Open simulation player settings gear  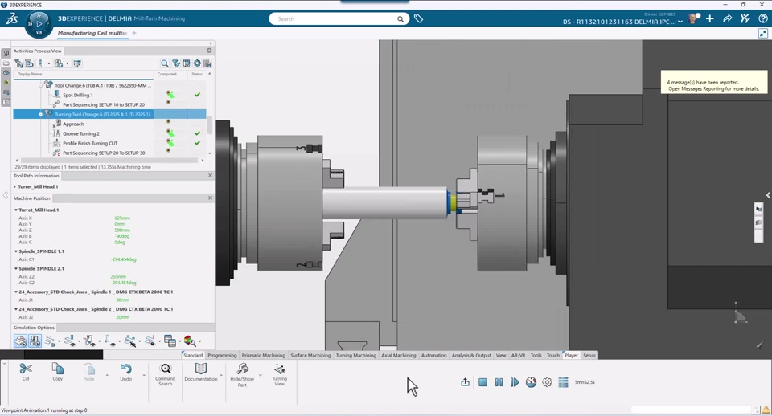coord(547,382)
